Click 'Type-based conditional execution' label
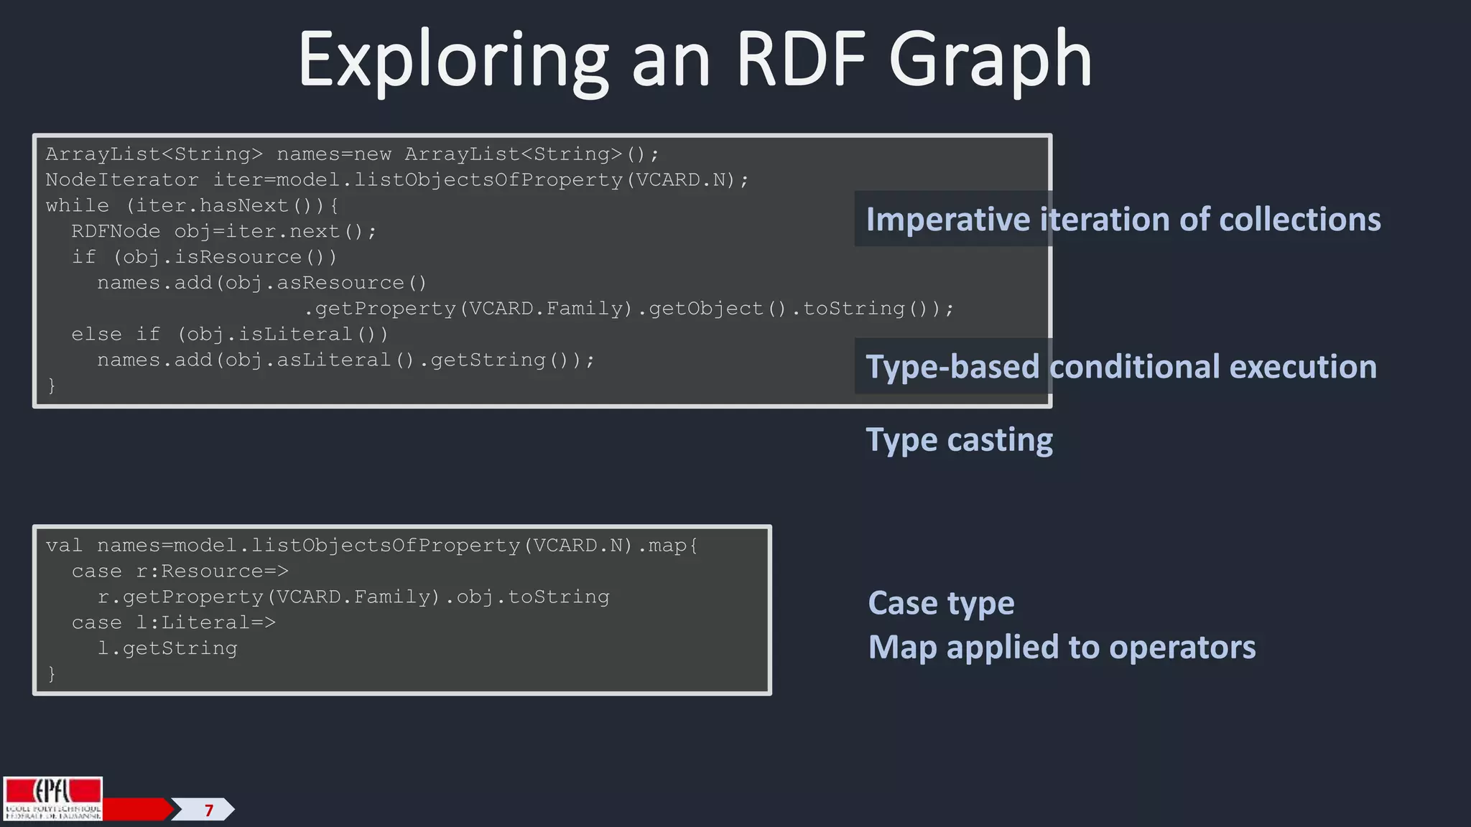Image resolution: width=1471 pixels, height=827 pixels. pyautogui.click(x=1121, y=367)
